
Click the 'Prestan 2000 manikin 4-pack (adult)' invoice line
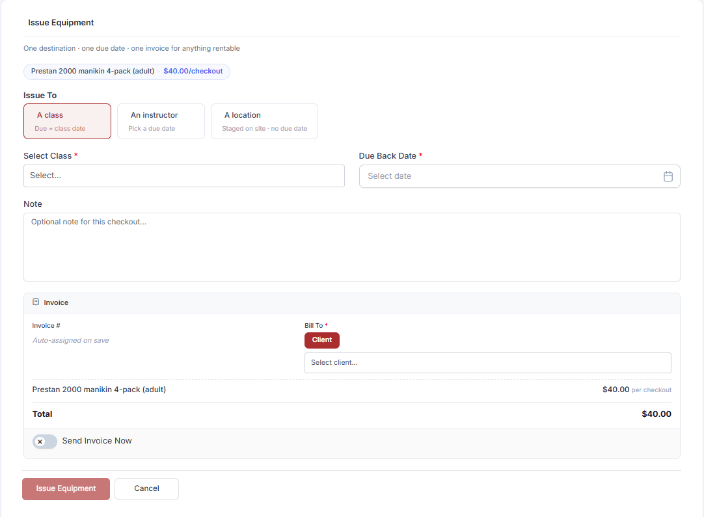pyautogui.click(x=99, y=390)
